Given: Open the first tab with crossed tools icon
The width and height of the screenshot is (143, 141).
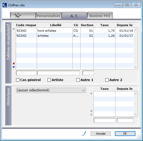Looking at the screenshot, I should click(x=23, y=16).
